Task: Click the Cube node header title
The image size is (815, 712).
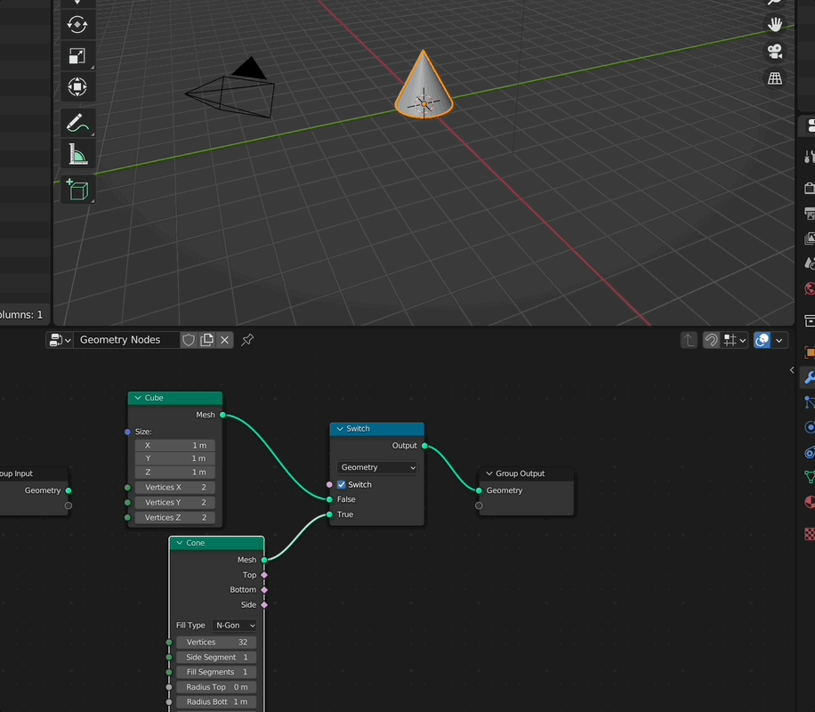Action: point(154,398)
